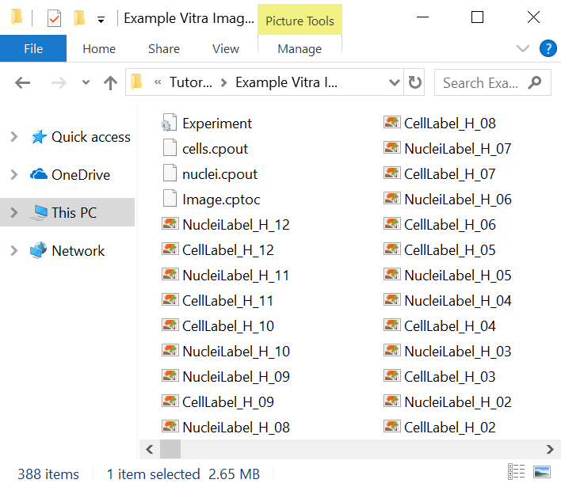561x487 pixels.
Task: Expand the Quick access tree node
Action: pyautogui.click(x=13, y=137)
